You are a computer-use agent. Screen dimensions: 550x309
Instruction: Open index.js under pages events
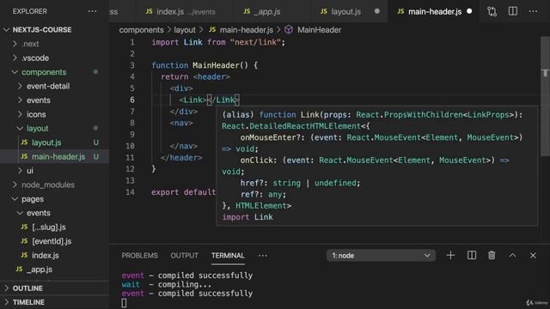tap(46, 255)
